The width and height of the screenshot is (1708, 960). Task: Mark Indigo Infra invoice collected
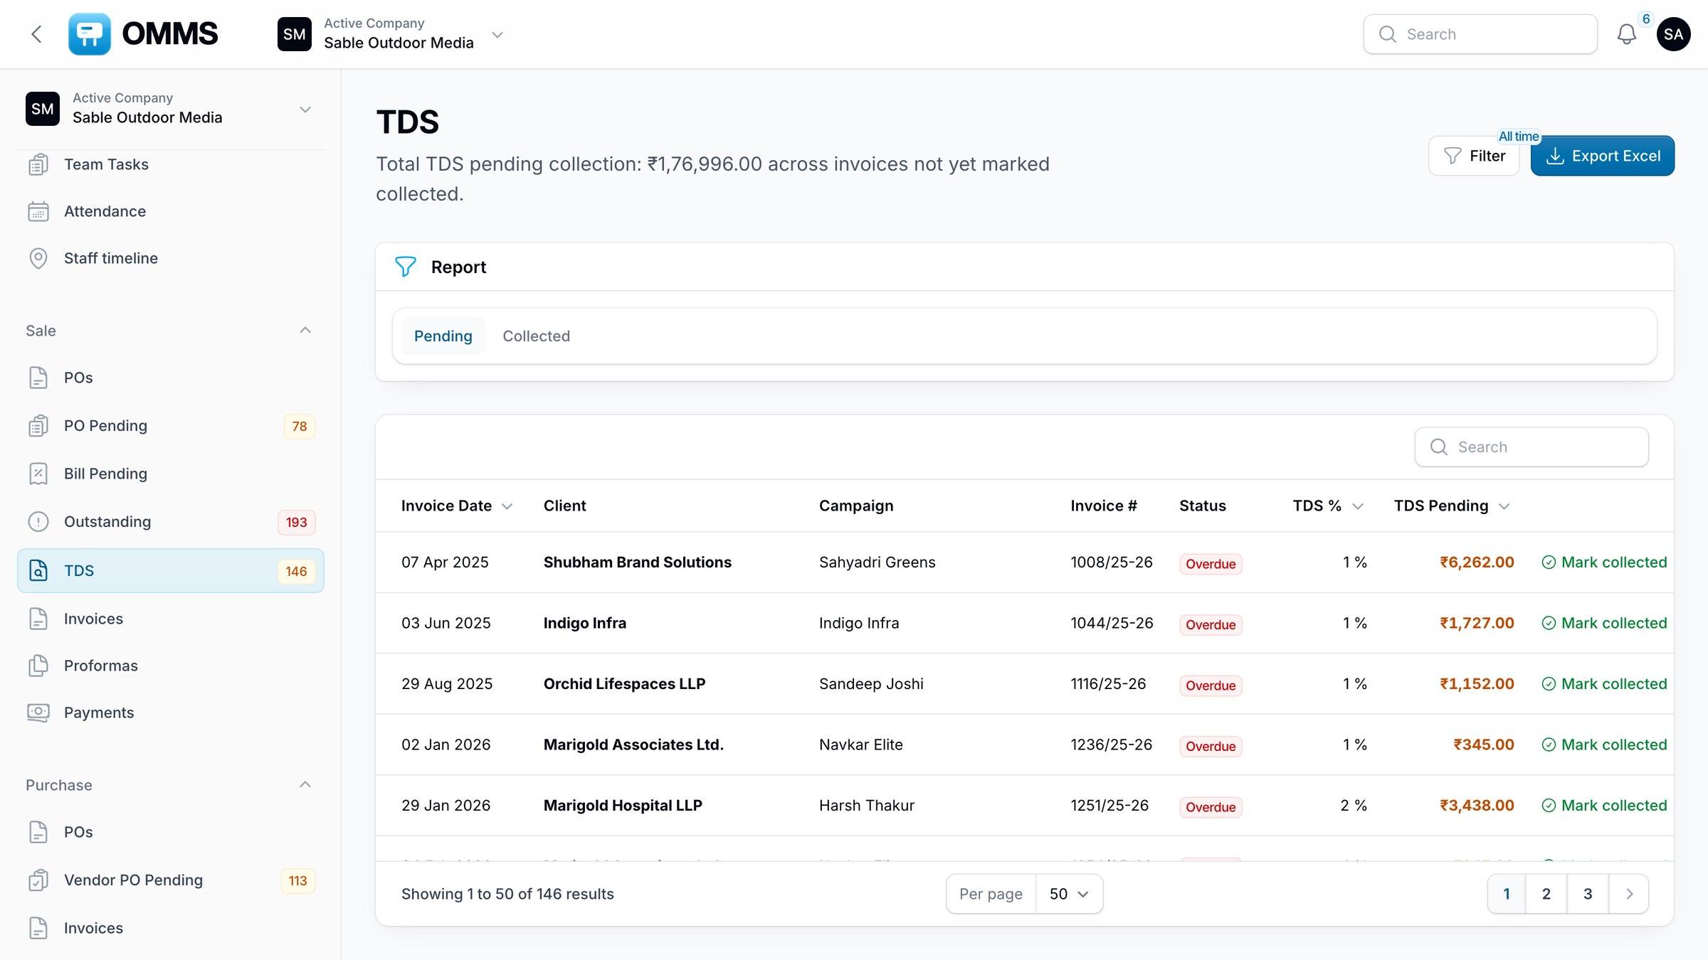(1604, 623)
